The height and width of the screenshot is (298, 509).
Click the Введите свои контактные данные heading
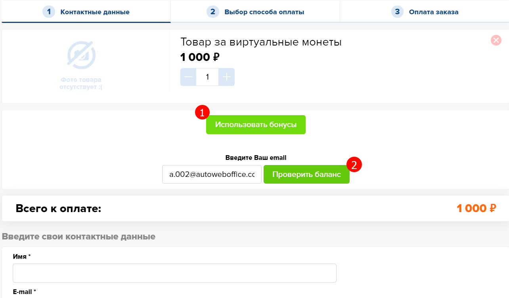pyautogui.click(x=78, y=237)
